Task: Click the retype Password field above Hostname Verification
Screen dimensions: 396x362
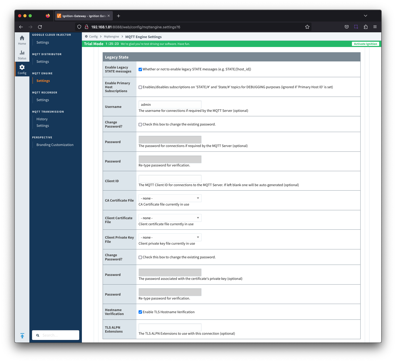Action: tap(170, 292)
